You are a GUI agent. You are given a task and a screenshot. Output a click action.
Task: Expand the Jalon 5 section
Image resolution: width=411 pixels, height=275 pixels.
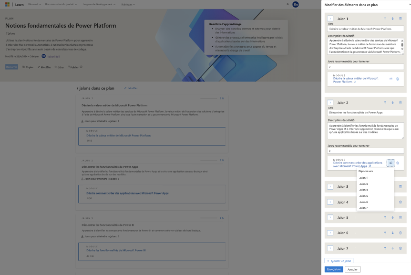(x=330, y=217)
